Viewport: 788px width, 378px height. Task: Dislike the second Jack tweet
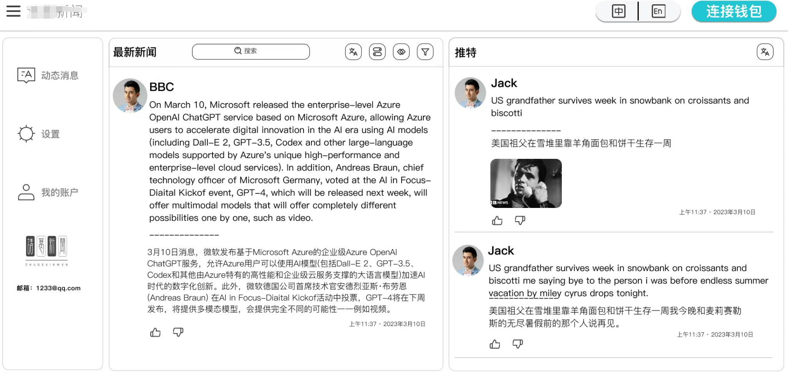tap(518, 344)
